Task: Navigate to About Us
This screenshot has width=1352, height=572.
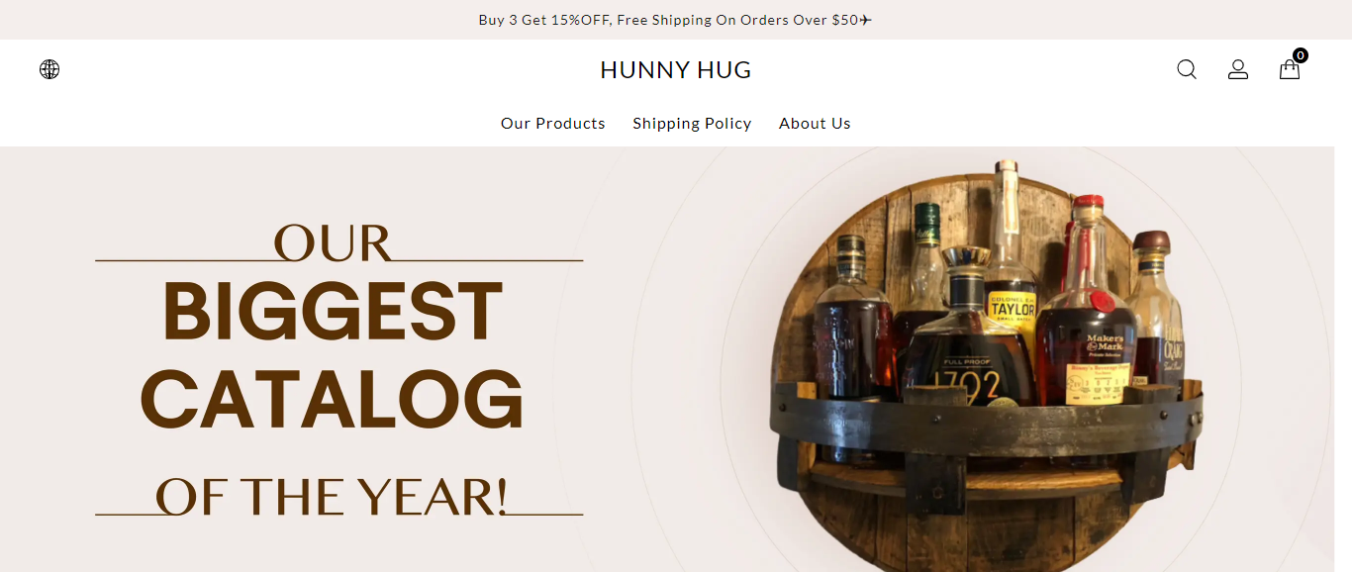Action: [815, 124]
